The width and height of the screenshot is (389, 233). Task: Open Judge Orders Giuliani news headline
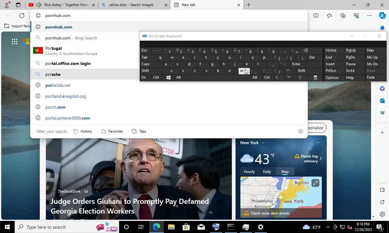tap(129, 206)
